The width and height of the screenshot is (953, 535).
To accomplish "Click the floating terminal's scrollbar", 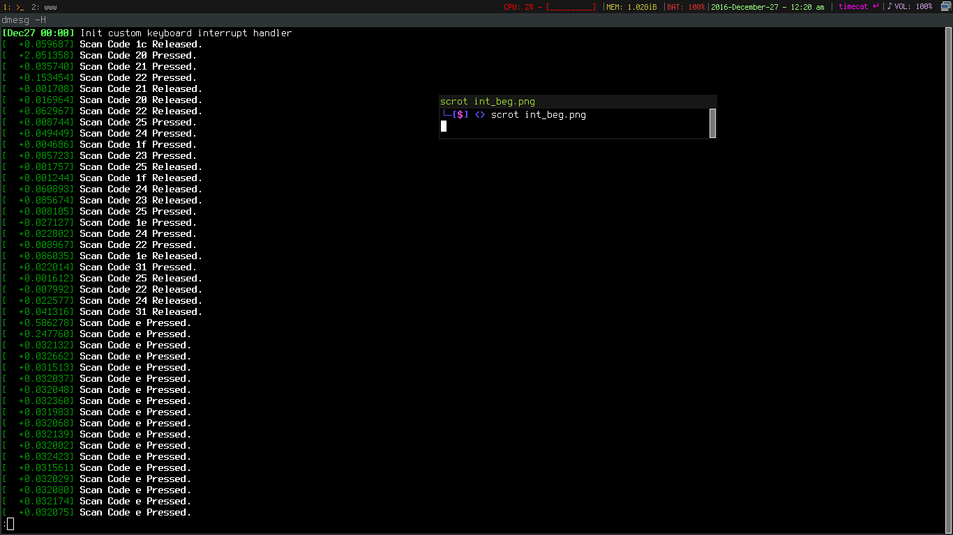I will [712, 123].
